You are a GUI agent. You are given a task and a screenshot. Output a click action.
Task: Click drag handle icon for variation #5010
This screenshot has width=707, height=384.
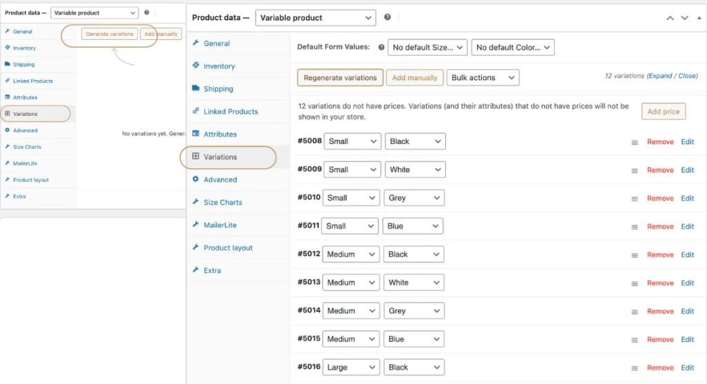(635, 199)
